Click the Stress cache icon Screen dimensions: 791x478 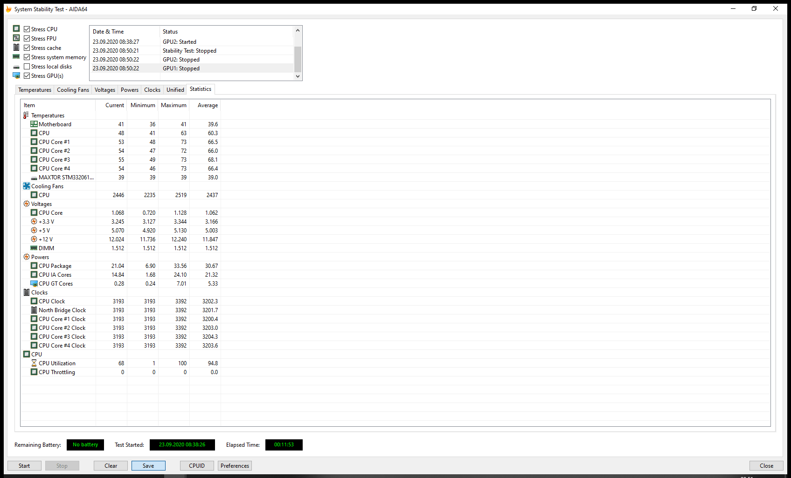point(16,48)
